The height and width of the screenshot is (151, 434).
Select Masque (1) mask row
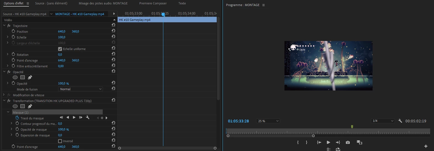[x=57, y=112]
